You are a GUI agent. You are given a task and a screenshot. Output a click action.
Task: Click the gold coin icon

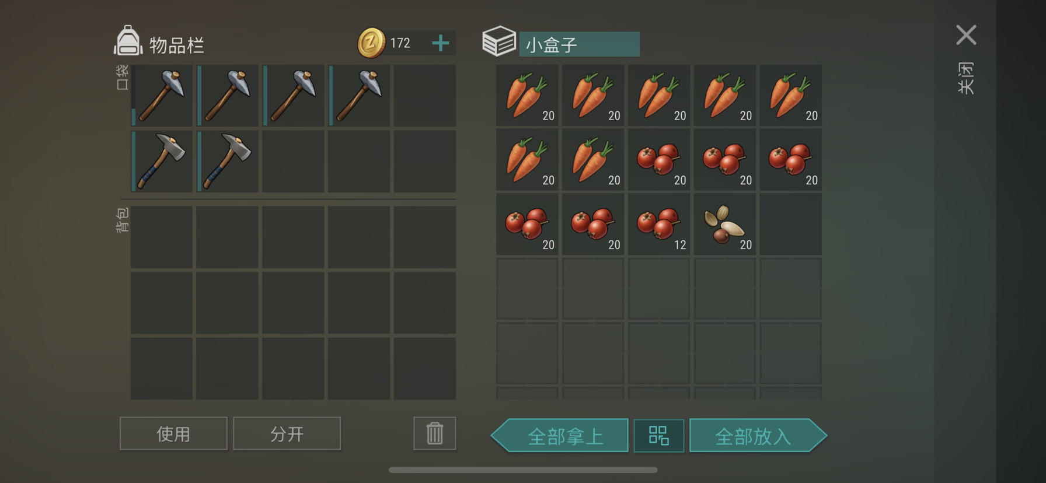371,43
